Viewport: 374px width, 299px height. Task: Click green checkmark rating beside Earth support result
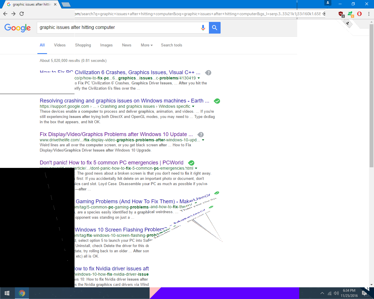click(217, 101)
